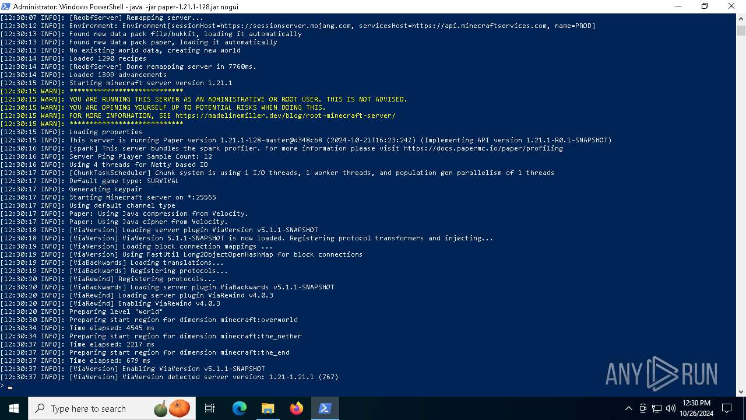Click the 'Enabling ViaRewind v4.0.3' line

(110, 303)
